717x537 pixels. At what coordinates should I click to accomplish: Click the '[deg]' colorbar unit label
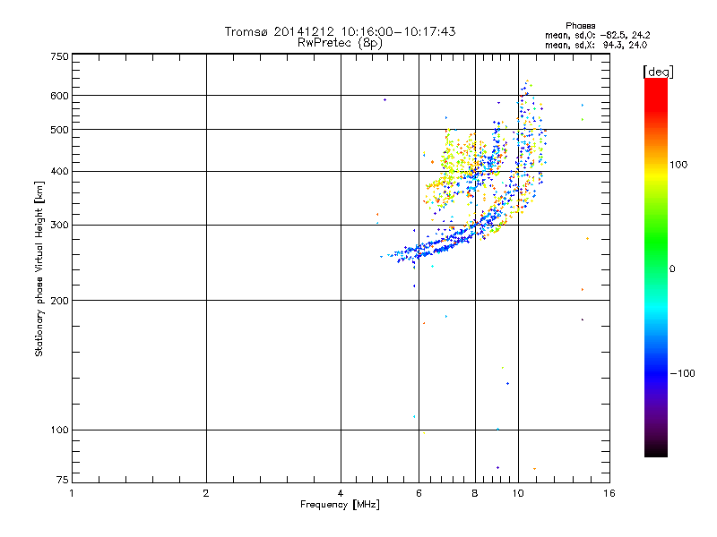(658, 72)
